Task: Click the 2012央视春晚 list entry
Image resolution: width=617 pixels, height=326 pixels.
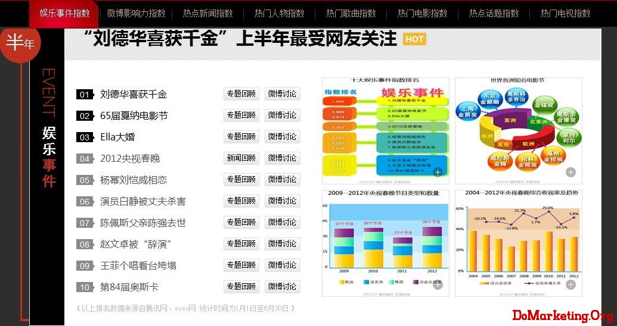Action: [x=130, y=159]
